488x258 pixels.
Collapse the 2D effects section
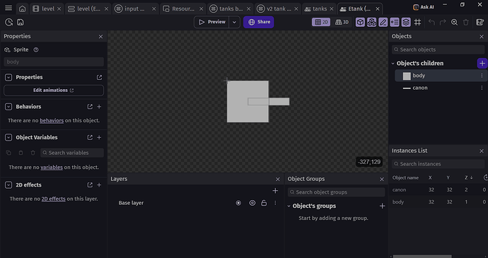pos(8,185)
